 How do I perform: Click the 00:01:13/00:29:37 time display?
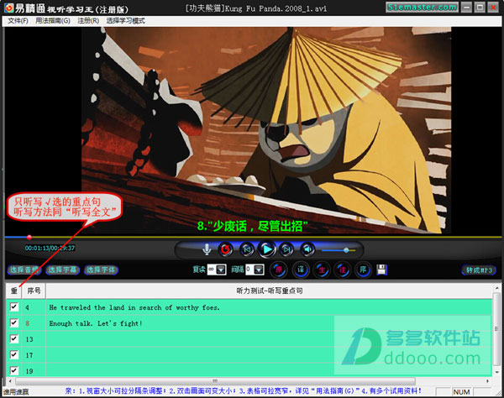tap(50, 248)
